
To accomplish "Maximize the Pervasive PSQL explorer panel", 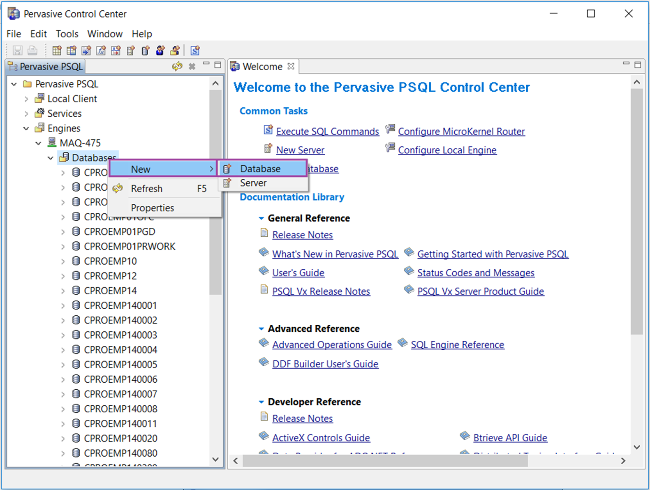I will (x=218, y=65).
